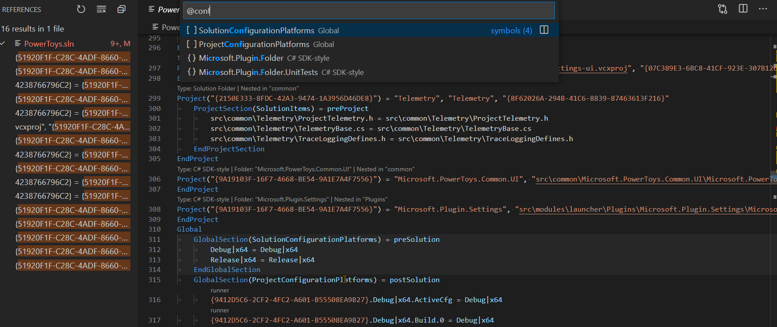The image size is (777, 327).
Task: Click the 'runner' hint above line 317
Action: click(220, 310)
